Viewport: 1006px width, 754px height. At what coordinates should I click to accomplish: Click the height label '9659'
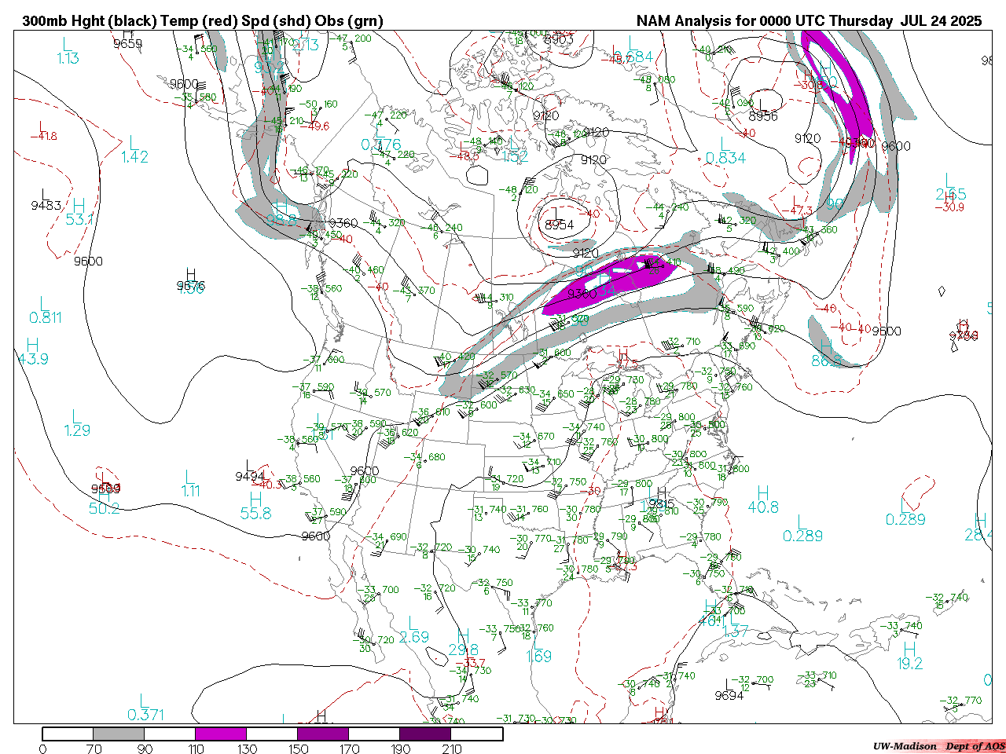tap(128, 44)
